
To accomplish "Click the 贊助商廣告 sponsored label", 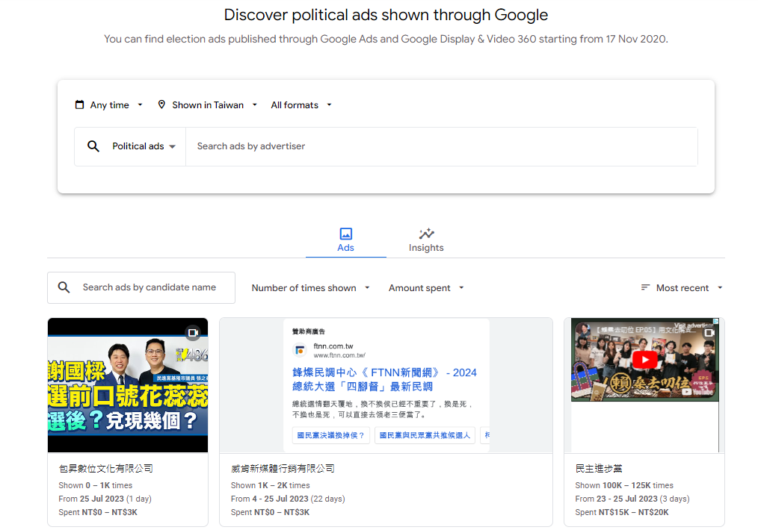I will pos(309,331).
